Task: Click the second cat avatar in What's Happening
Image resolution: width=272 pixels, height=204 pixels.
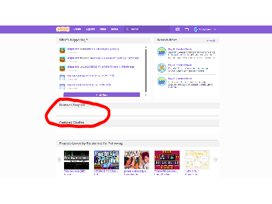Action: coord(62,59)
